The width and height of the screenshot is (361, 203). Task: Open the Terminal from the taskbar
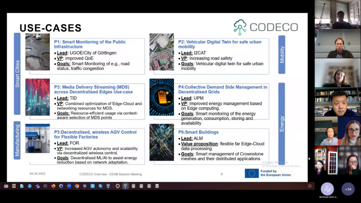click(x=45, y=186)
